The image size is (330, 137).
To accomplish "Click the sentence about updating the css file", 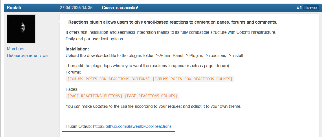I will (154, 106).
